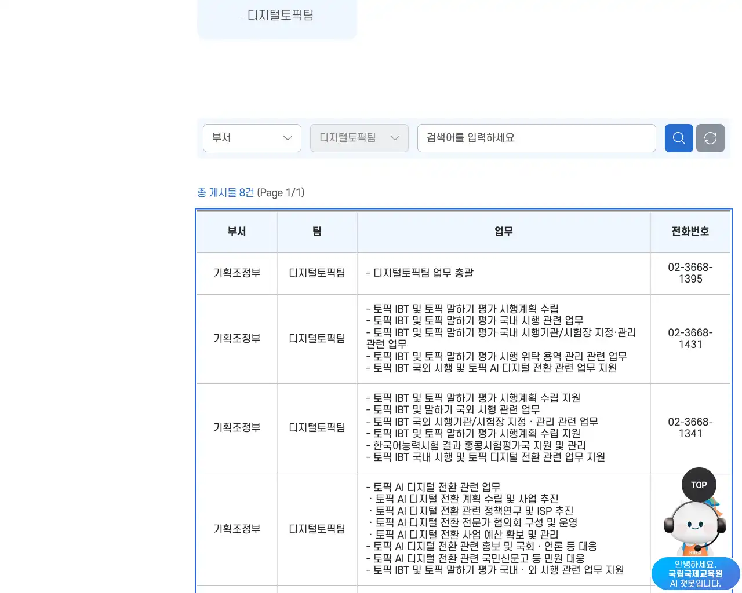Click the gray refresh reset button

(710, 138)
